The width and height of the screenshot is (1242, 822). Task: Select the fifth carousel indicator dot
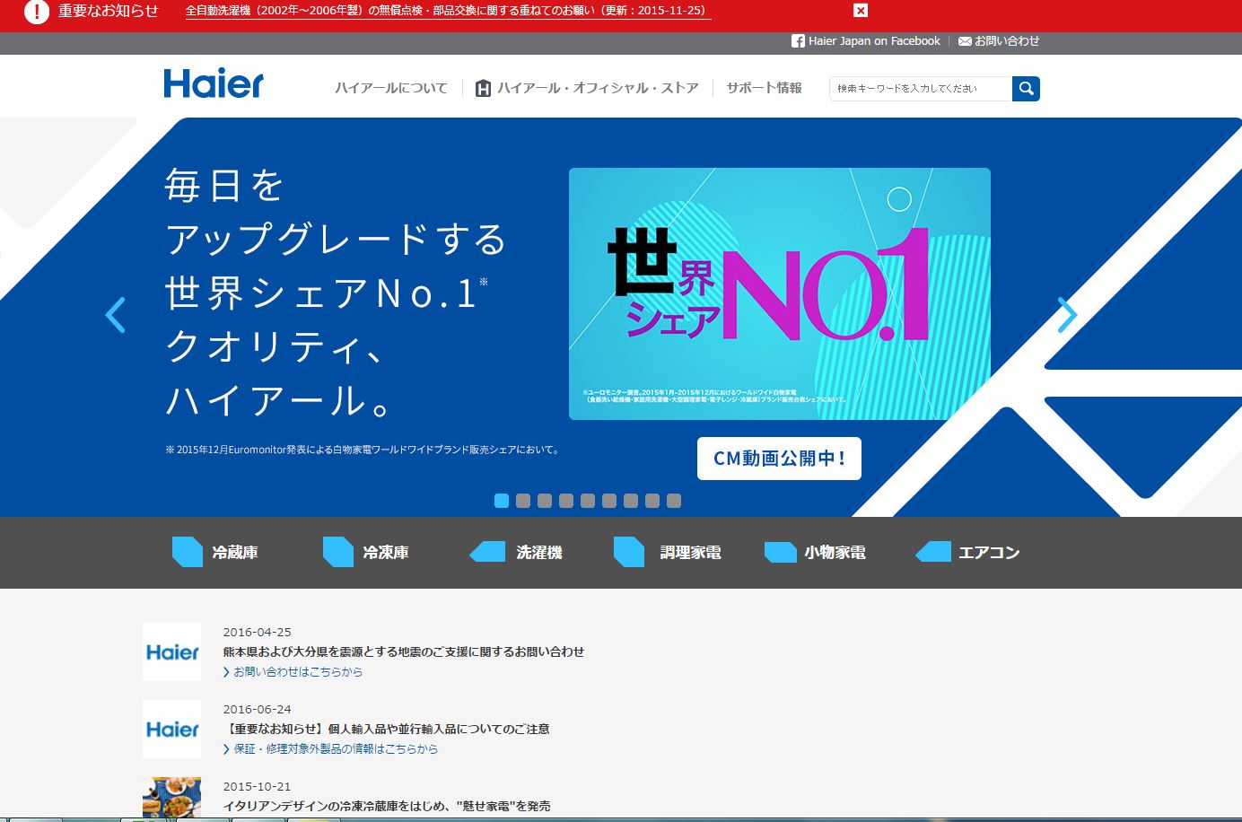(x=588, y=501)
